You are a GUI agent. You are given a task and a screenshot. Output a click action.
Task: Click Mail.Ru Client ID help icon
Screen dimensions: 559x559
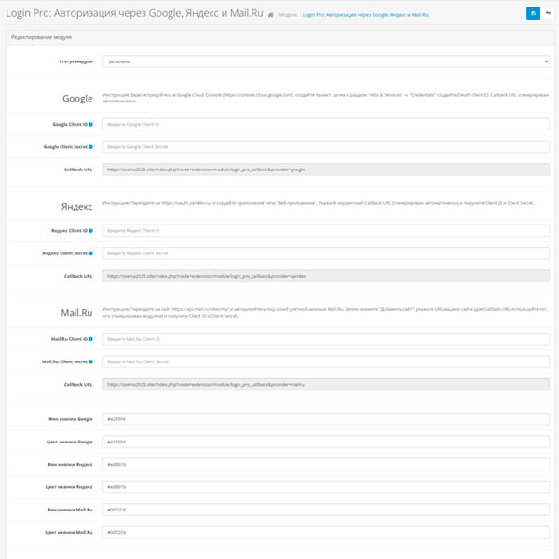tap(91, 339)
